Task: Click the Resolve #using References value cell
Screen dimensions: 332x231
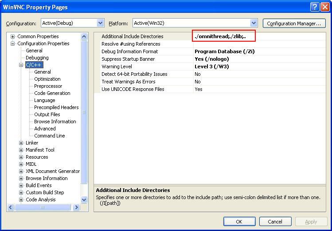Action: tap(260, 44)
